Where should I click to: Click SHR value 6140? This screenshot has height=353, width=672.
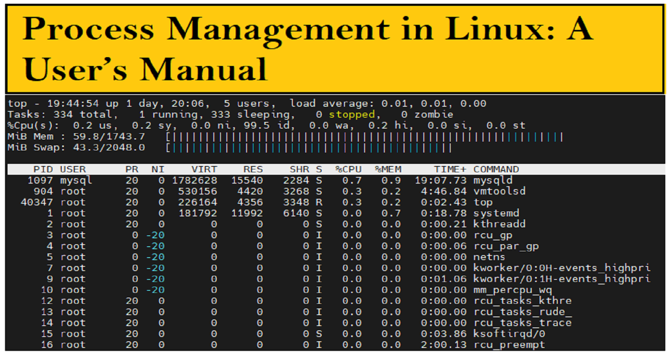296,213
